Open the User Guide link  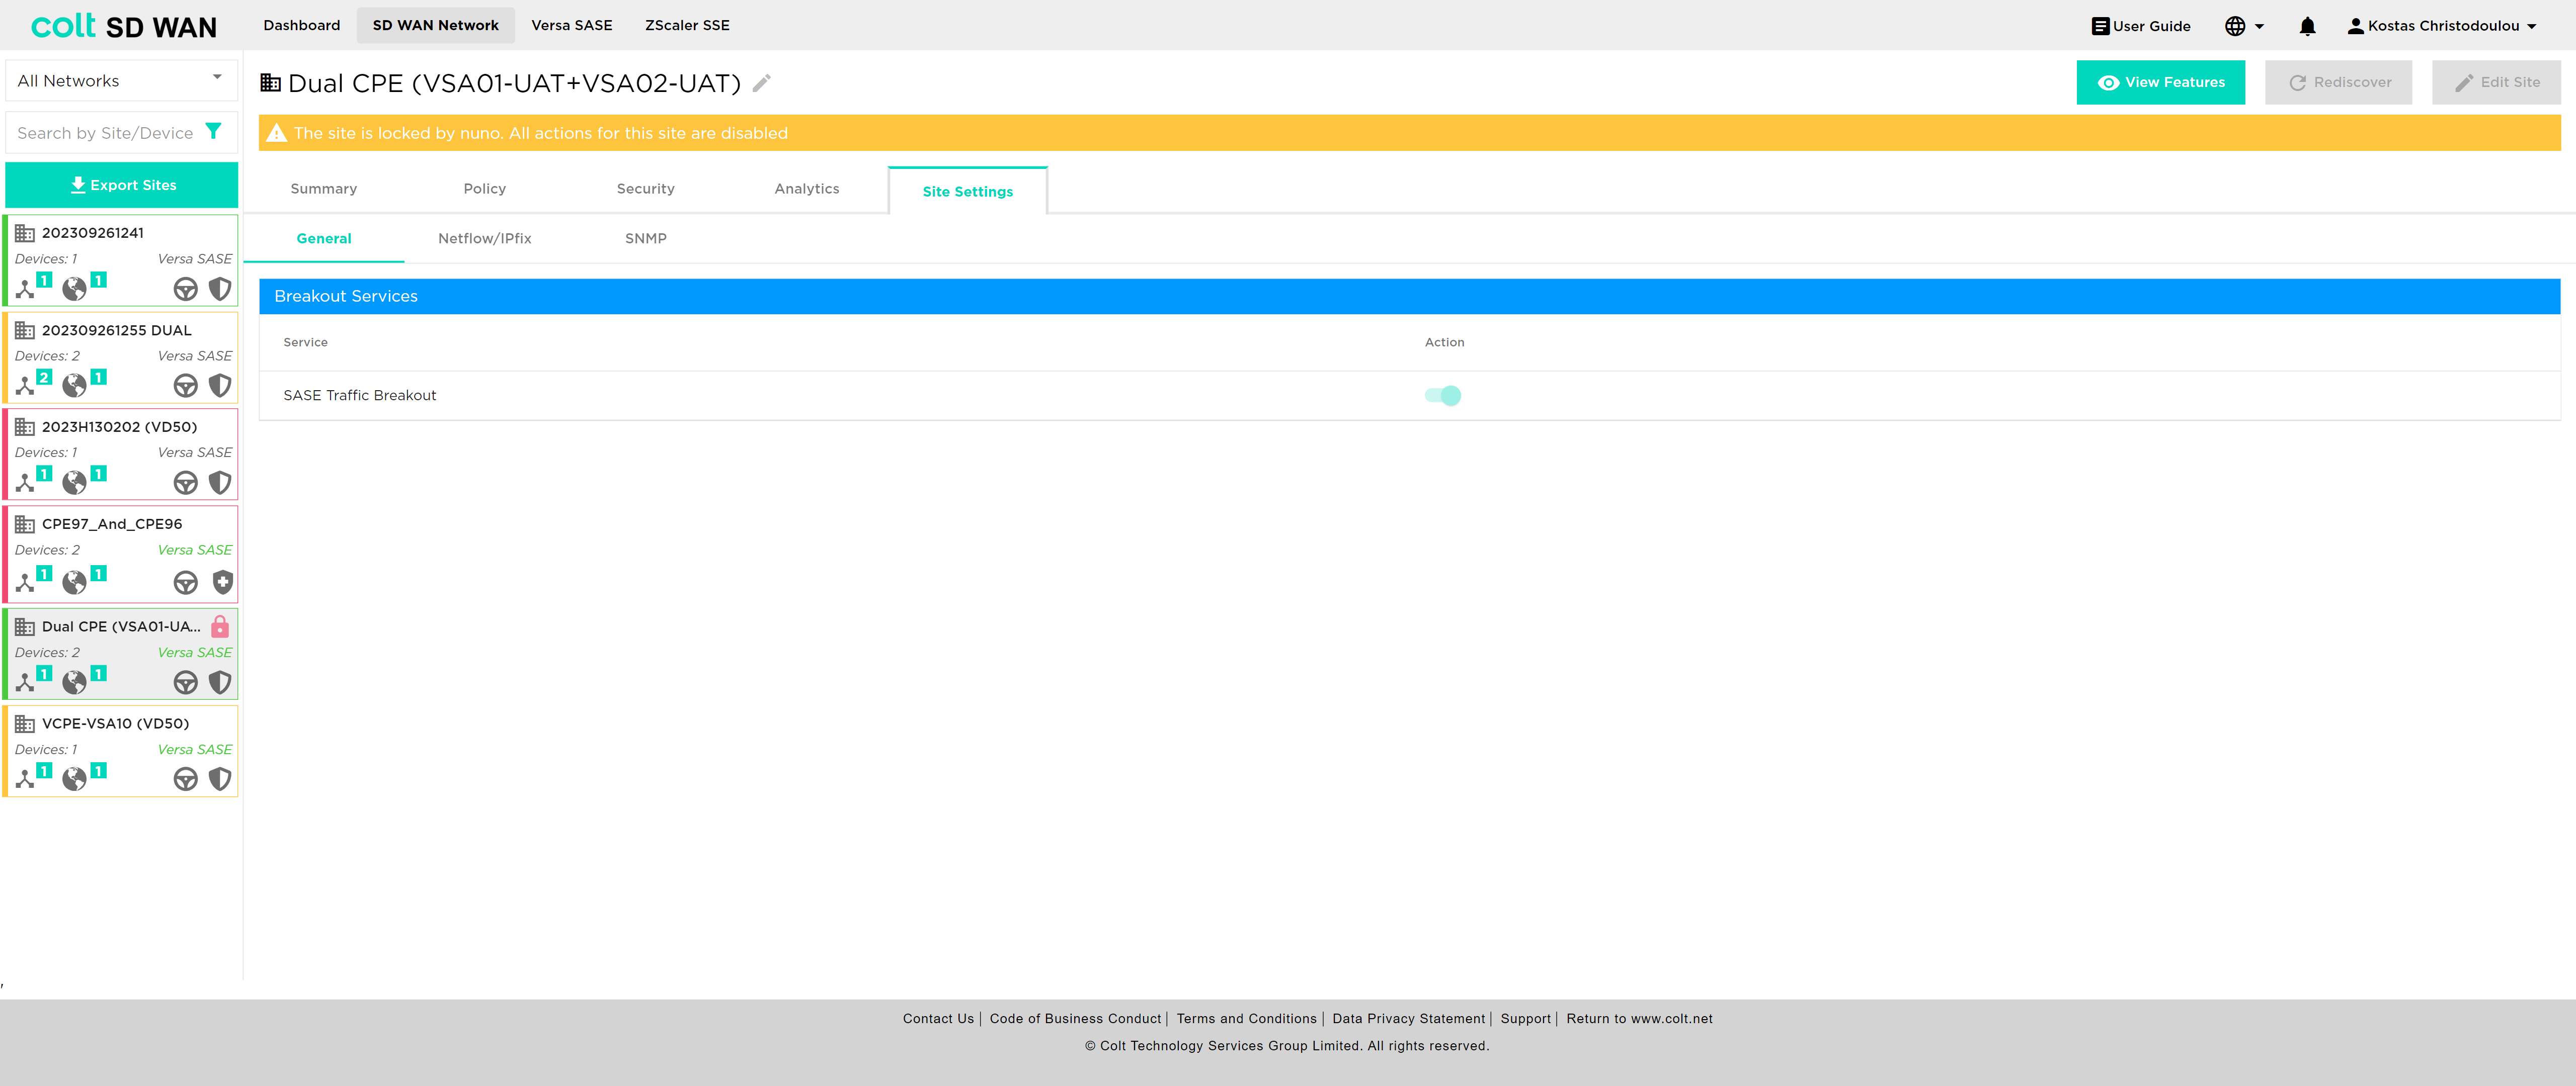click(2141, 26)
